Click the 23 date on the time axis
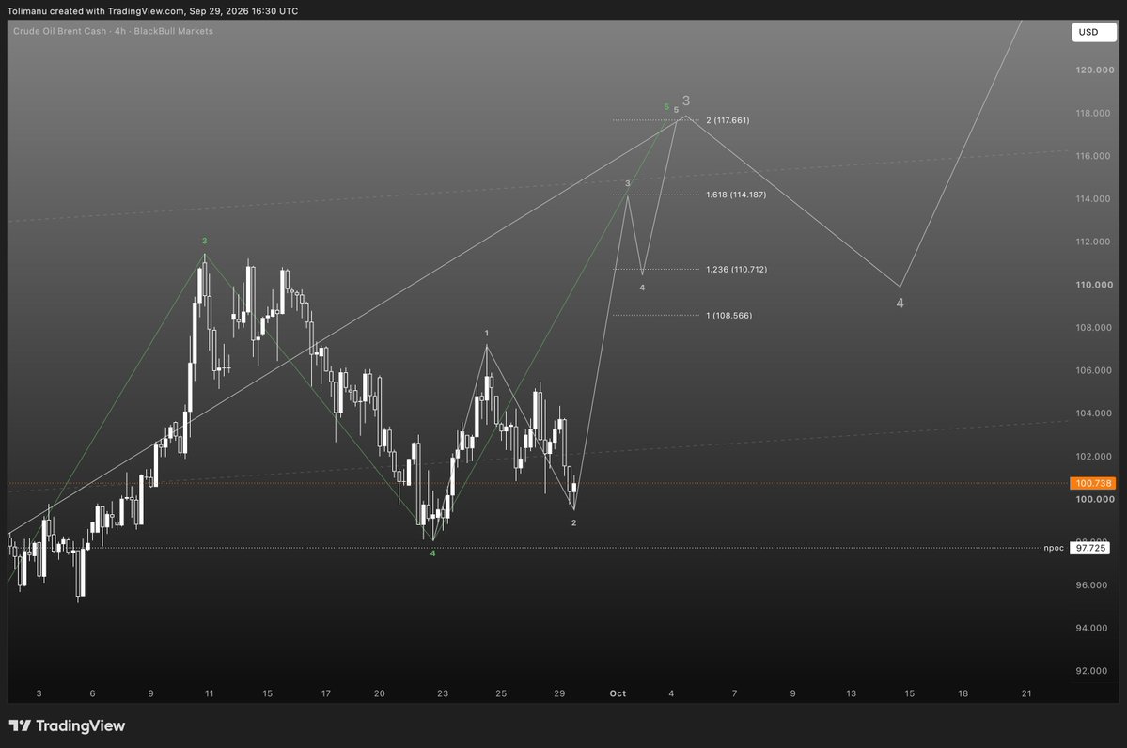 click(443, 694)
